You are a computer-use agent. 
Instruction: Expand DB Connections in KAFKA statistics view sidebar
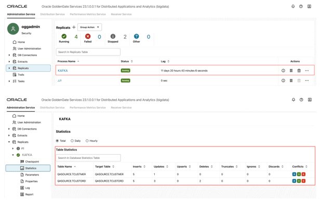coord(9,129)
